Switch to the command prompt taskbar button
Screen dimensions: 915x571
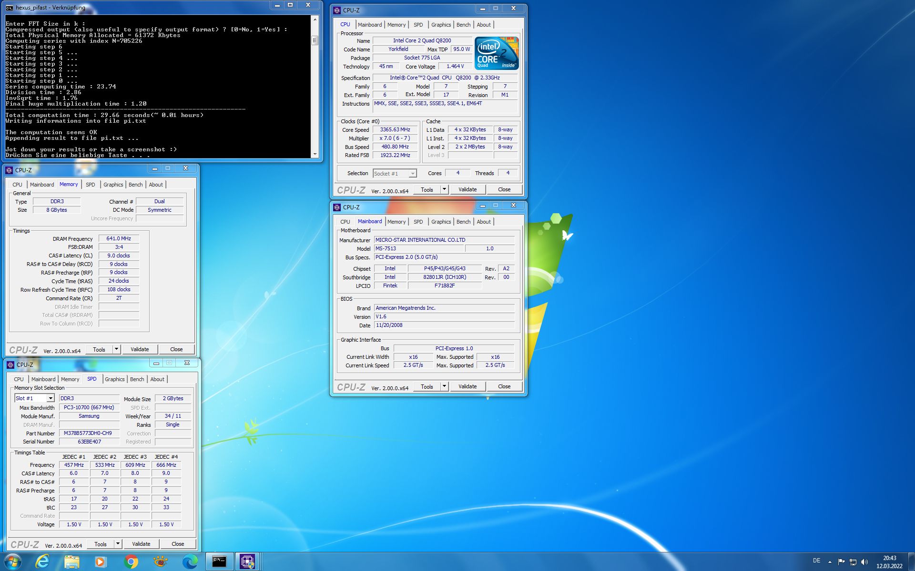coord(219,561)
